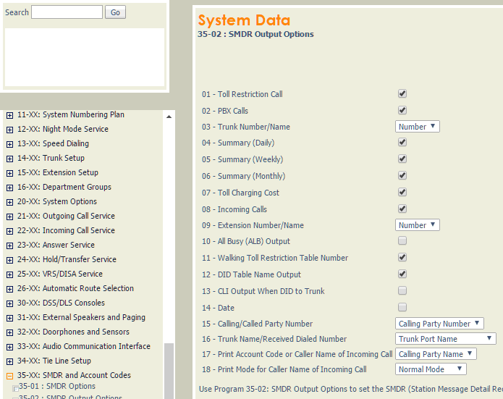This screenshot has width=503, height=399.
Task: Enable CLI Output When DID to Trunk
Action: coord(402,290)
